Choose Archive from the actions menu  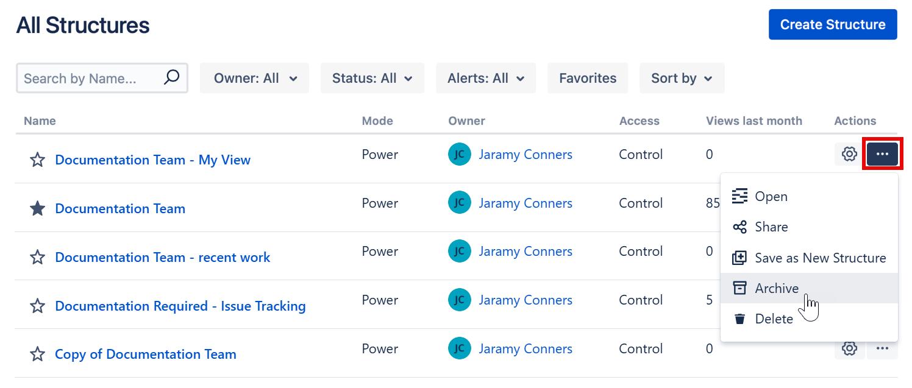[776, 289]
